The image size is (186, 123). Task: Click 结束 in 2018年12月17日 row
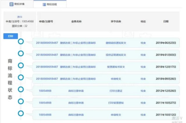point(143,67)
